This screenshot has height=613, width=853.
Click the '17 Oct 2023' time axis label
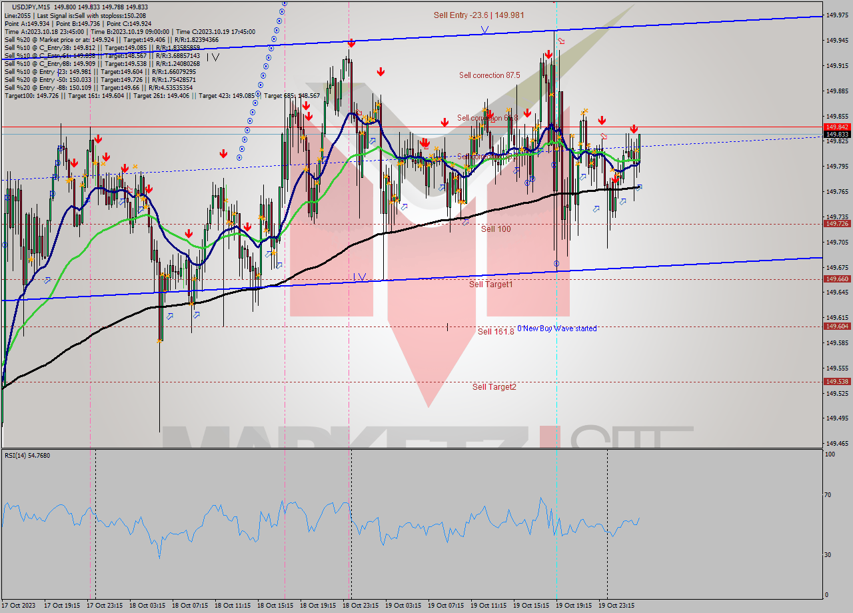pos(18,606)
